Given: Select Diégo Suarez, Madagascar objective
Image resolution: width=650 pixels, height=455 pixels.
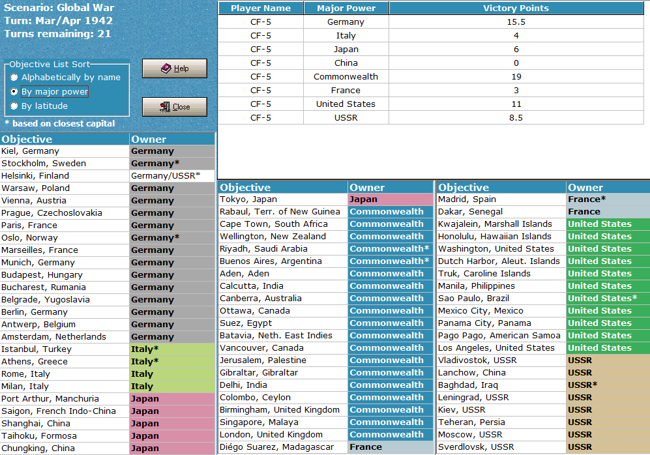Looking at the screenshot, I should point(283,447).
